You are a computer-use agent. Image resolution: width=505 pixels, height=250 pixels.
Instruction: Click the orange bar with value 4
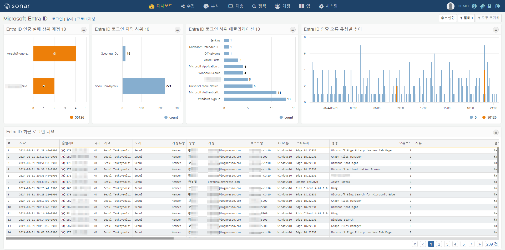click(54, 54)
